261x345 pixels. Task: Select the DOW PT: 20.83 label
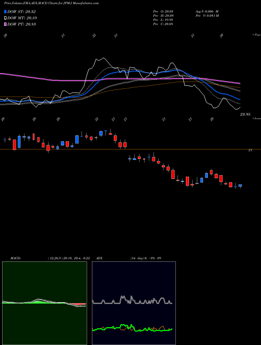[21, 24]
